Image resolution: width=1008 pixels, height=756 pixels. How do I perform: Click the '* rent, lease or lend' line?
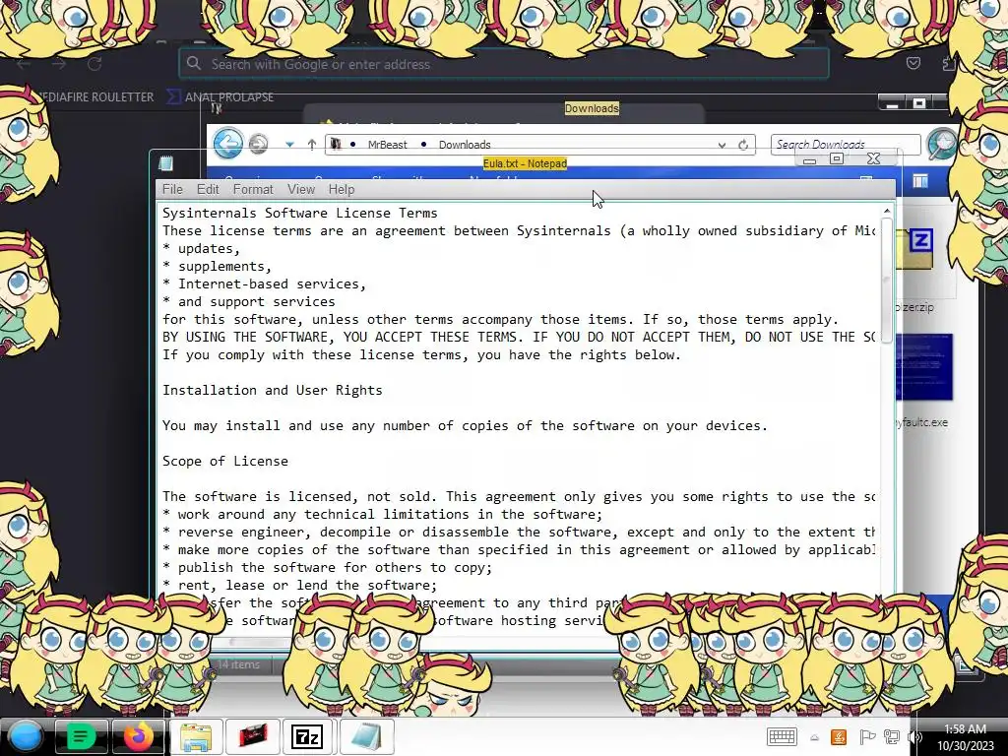pyautogui.click(x=299, y=585)
